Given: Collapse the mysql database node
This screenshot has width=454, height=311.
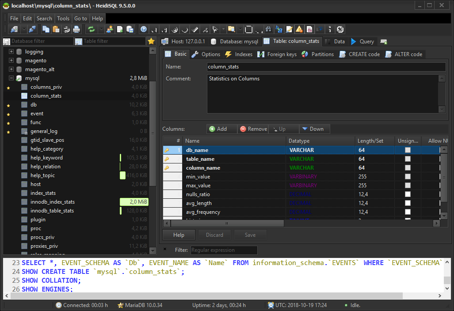Looking at the screenshot, I should [x=11, y=78].
